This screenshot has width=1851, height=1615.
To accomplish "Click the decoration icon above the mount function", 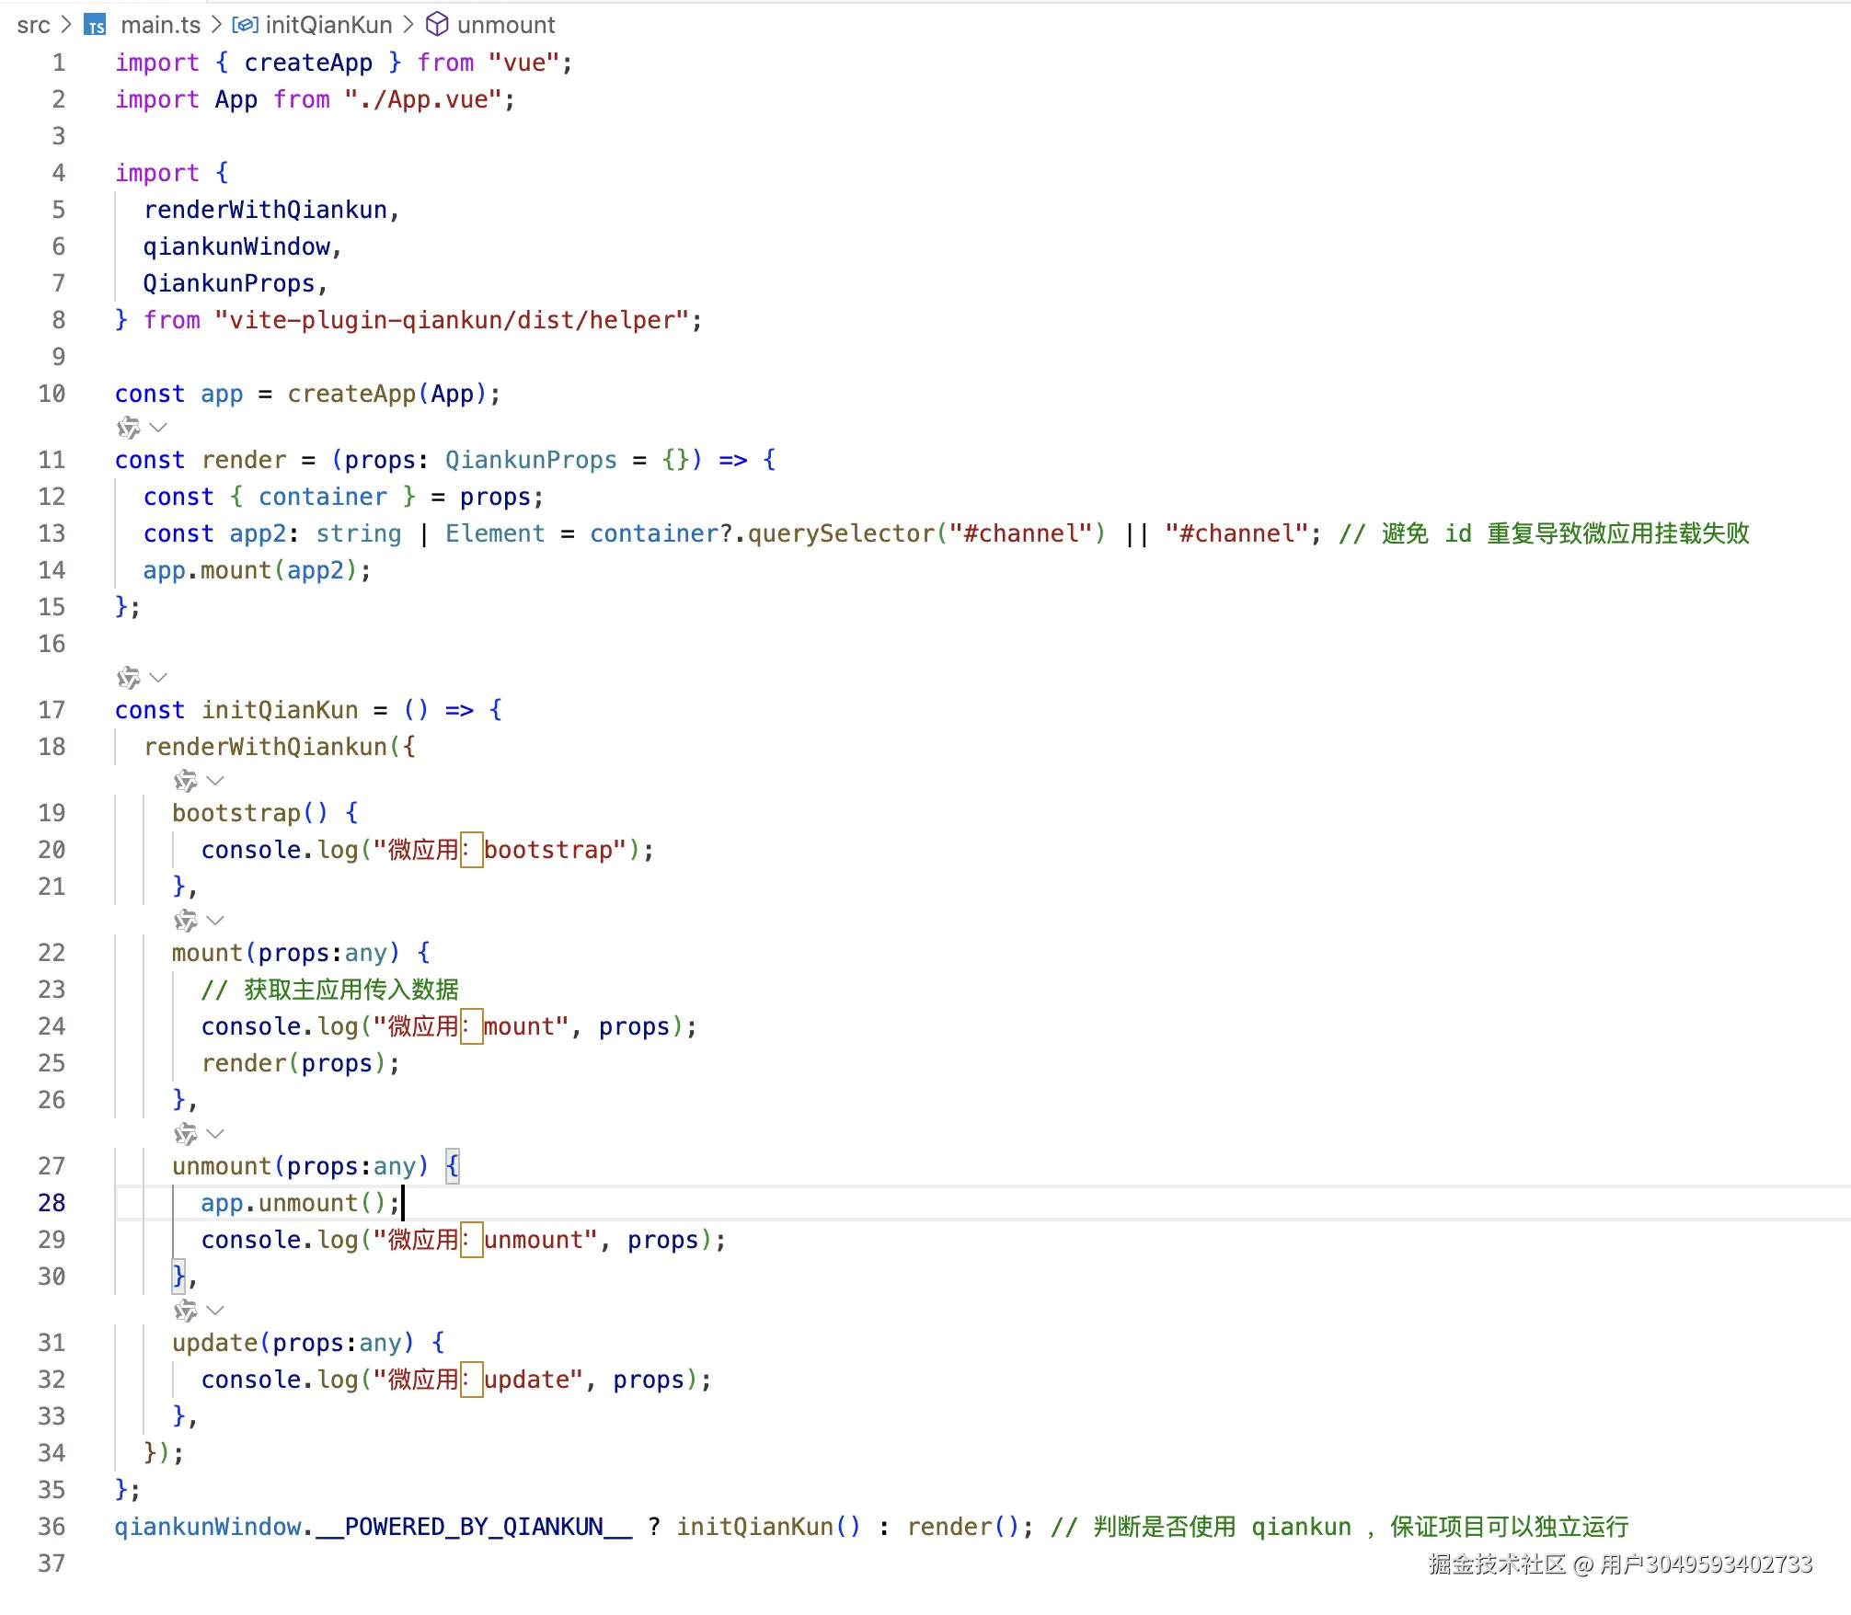I will click(186, 921).
